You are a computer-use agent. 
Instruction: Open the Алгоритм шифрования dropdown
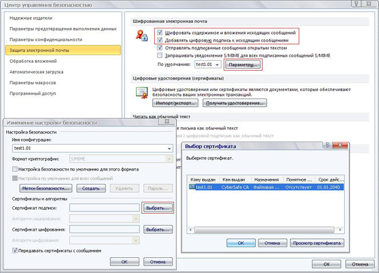point(136,240)
